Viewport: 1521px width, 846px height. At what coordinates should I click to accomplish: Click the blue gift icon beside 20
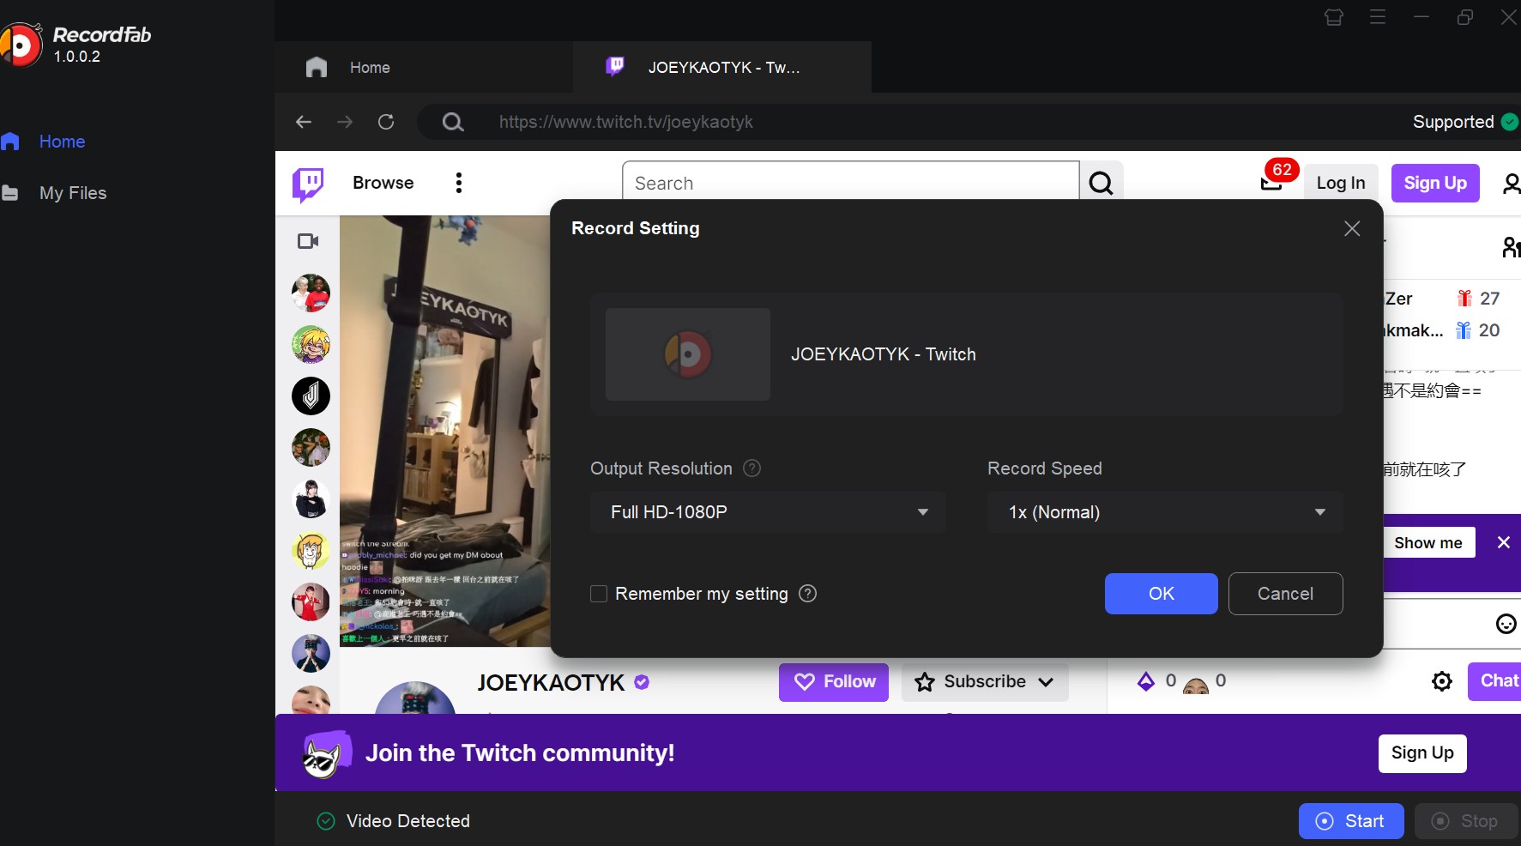[x=1464, y=330]
